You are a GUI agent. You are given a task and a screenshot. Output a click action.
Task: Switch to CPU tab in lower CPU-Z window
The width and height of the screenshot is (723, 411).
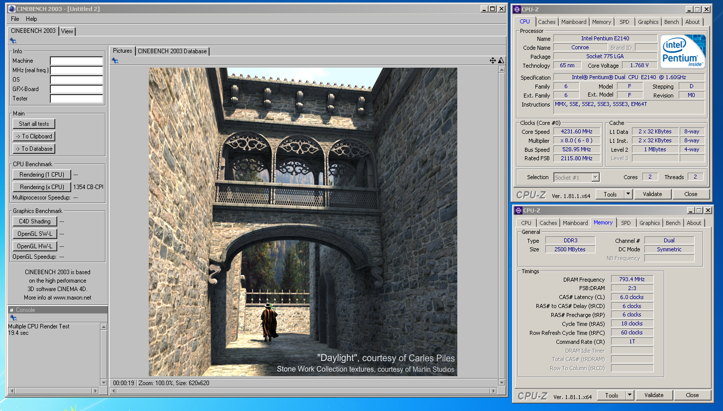point(526,223)
